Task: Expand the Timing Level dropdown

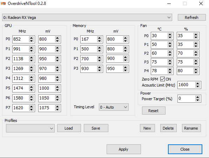Action: click(x=114, y=107)
